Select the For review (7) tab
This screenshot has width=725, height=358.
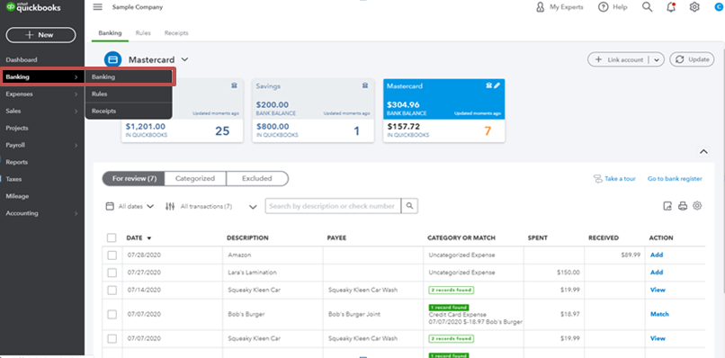pyautogui.click(x=134, y=178)
